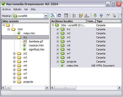Click the Connect to remote host icon
This screenshot has width=123, height=97.
tap(53, 16)
